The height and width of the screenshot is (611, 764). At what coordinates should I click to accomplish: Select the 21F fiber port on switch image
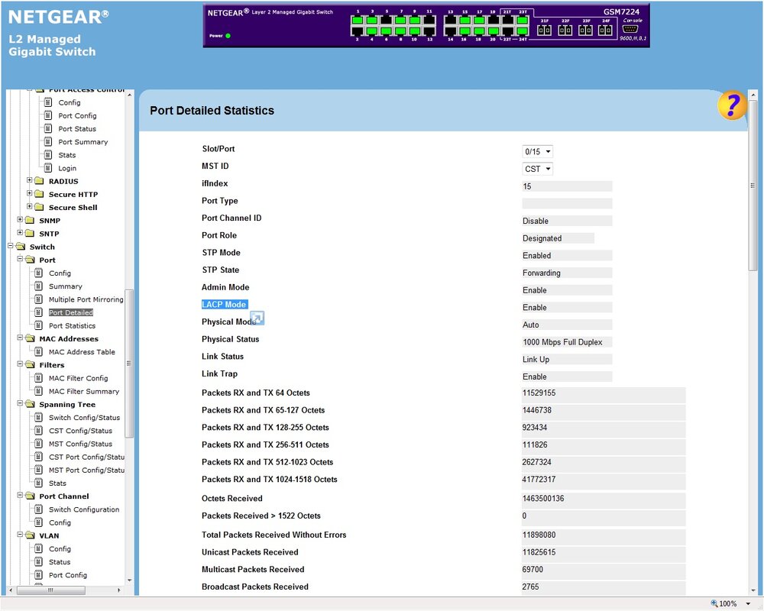tap(544, 31)
